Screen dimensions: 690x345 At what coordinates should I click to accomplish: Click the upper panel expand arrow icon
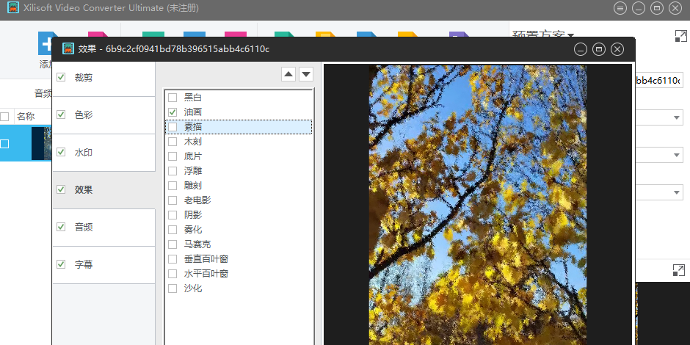tap(679, 36)
